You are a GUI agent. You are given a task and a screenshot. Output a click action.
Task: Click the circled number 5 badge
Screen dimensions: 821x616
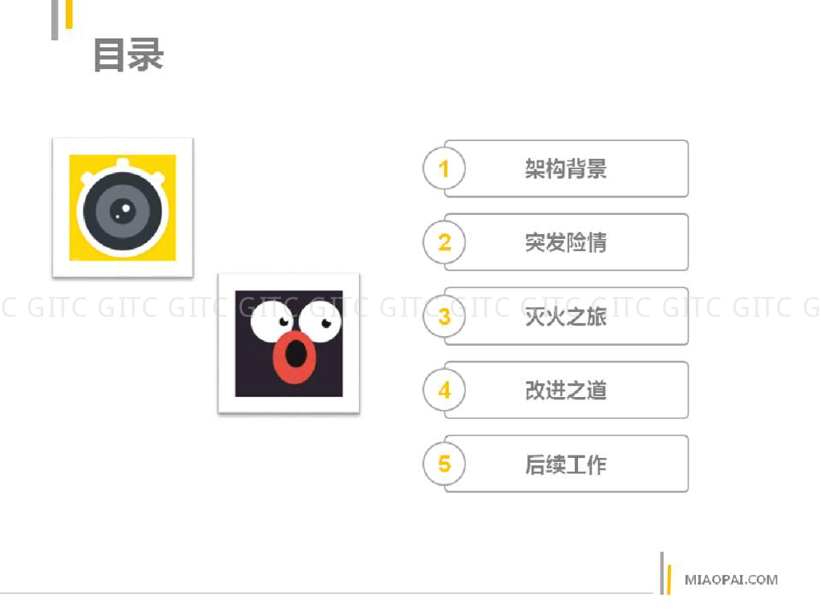pyautogui.click(x=444, y=464)
